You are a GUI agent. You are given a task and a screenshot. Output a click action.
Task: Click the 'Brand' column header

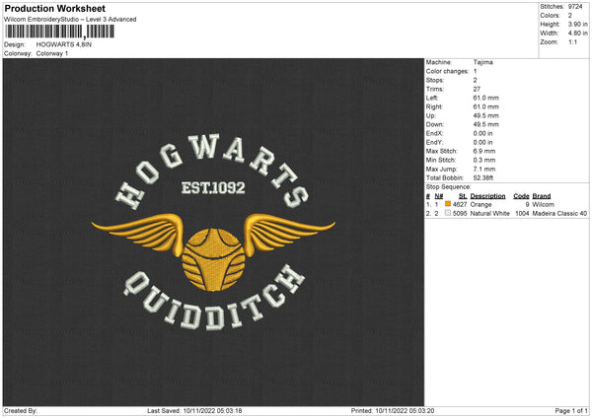542,196
